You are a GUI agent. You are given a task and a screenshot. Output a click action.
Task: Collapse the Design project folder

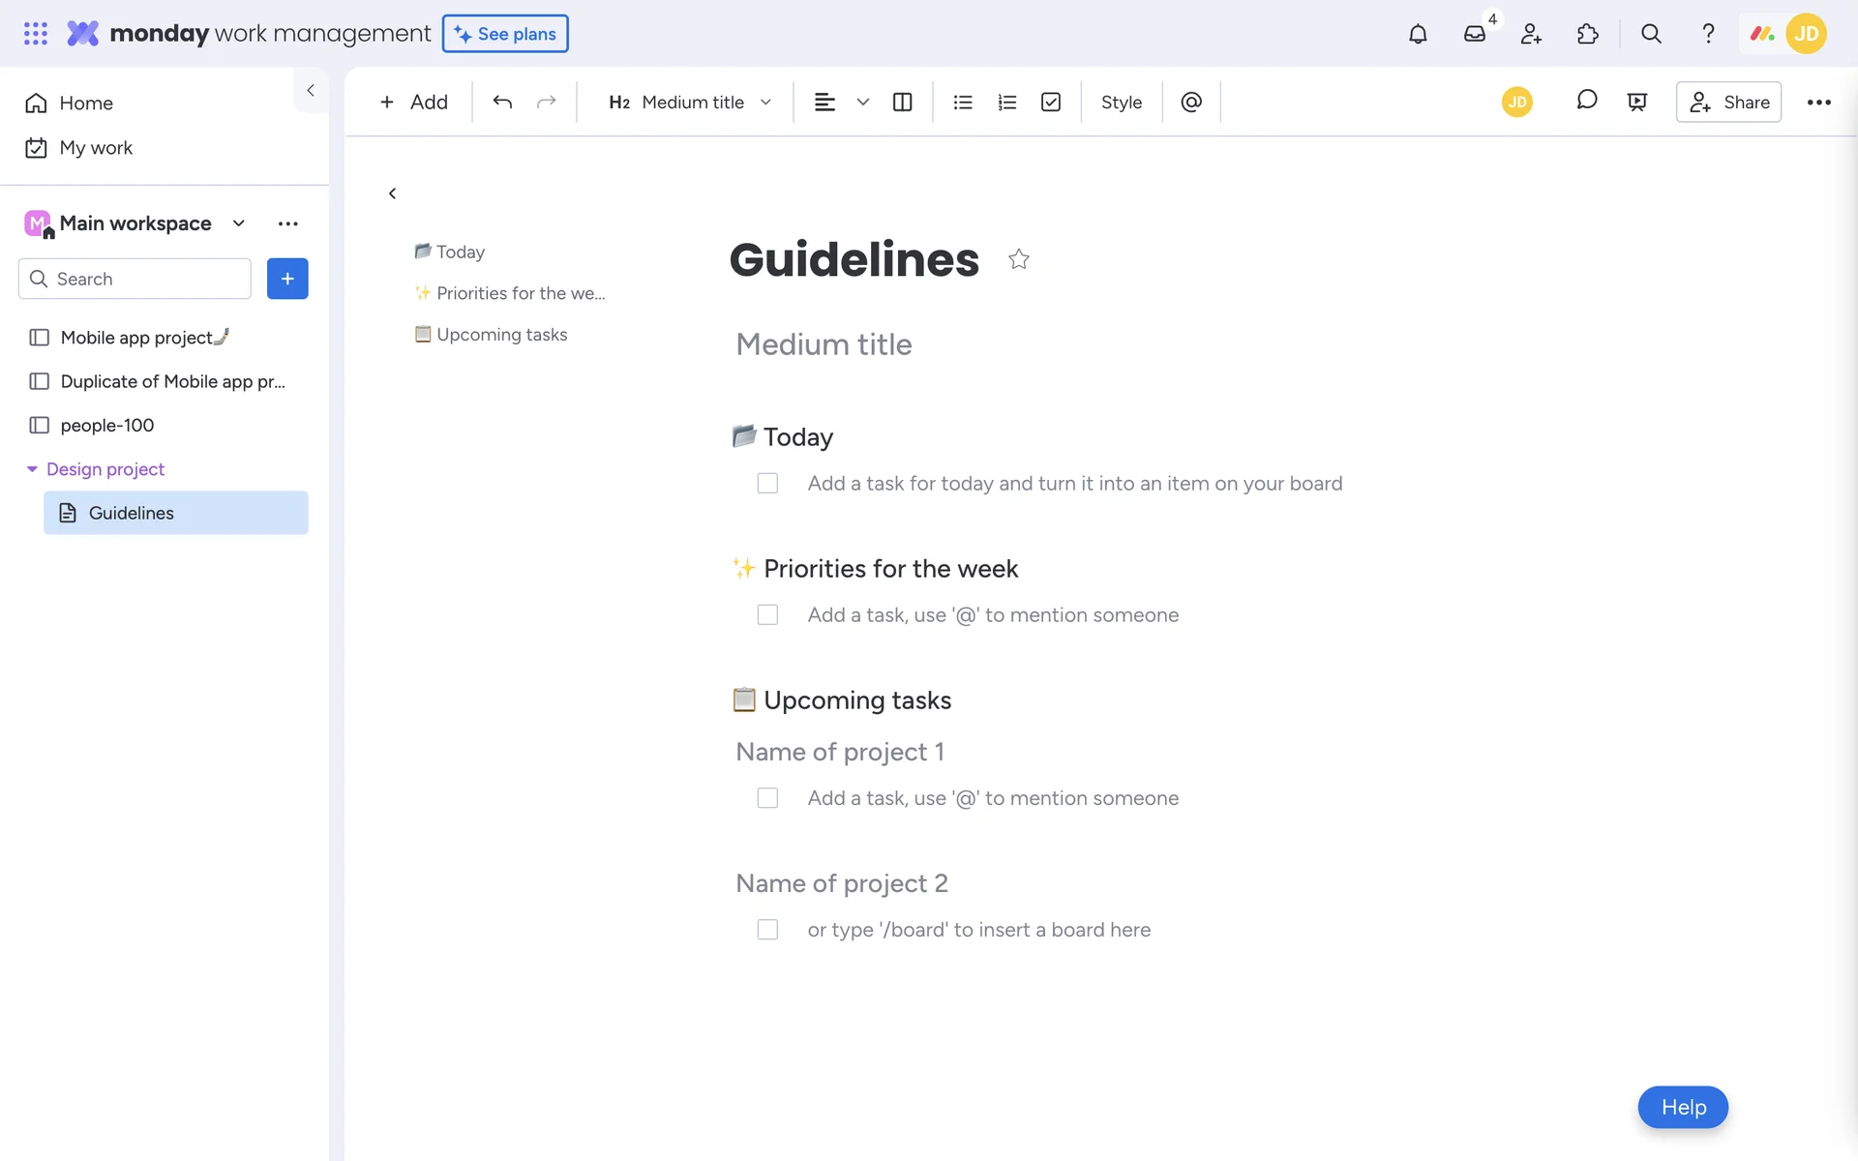pyautogui.click(x=32, y=469)
